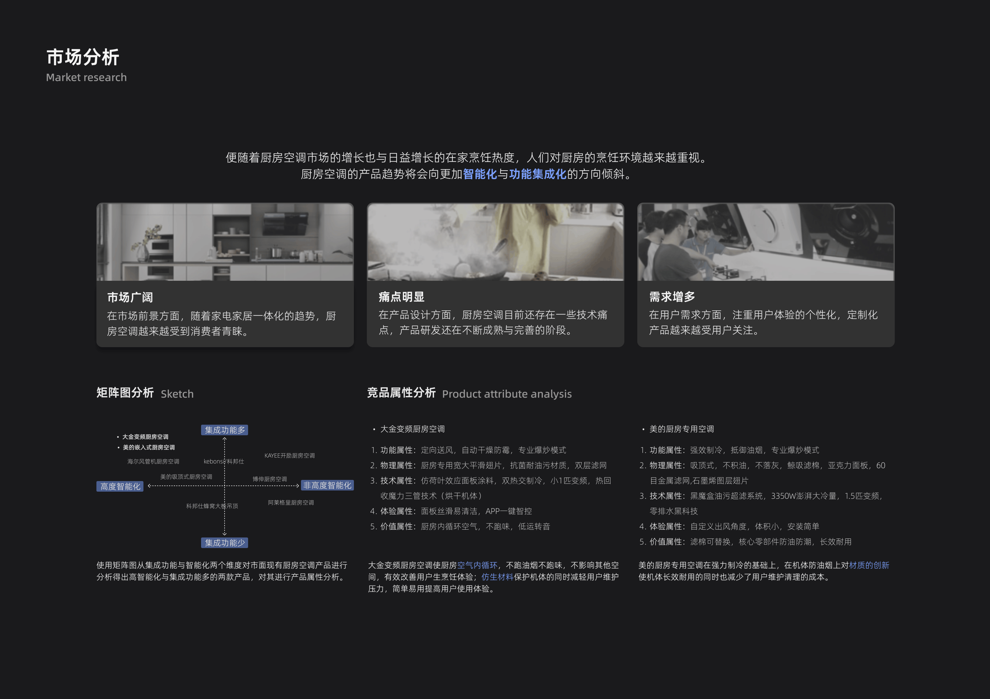Image resolution: width=990 pixels, height=699 pixels.
Task: Click the blue 空气内循环 text
Action: 477,565
